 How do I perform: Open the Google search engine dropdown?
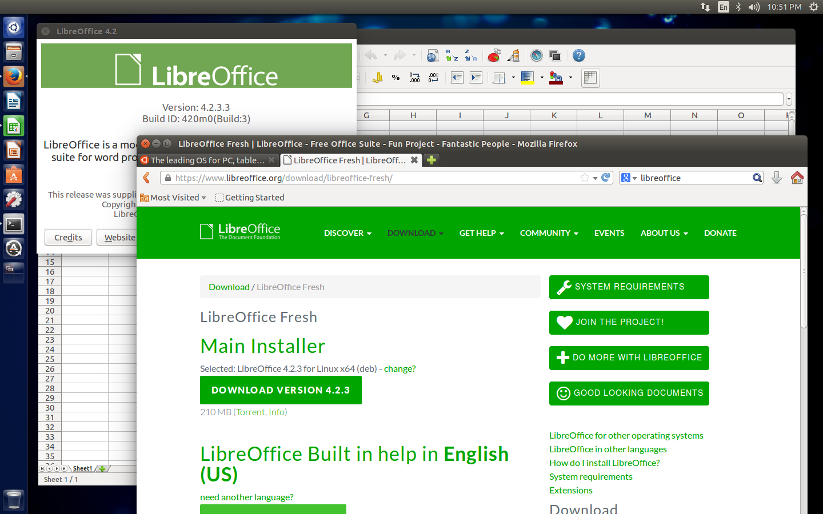pyautogui.click(x=629, y=178)
